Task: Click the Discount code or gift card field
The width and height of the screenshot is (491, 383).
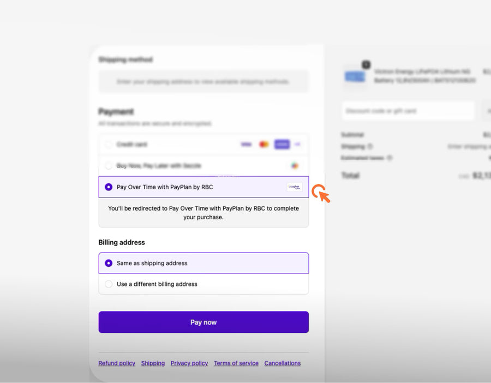Action: (408, 111)
